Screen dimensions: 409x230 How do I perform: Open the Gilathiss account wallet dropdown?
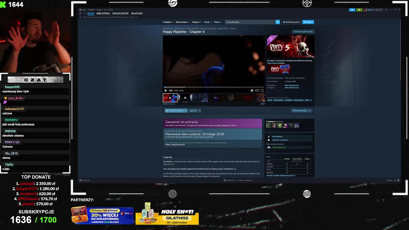coord(373,10)
